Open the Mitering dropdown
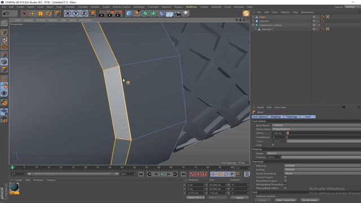The width and height of the screenshot is (361, 203). pos(323,165)
